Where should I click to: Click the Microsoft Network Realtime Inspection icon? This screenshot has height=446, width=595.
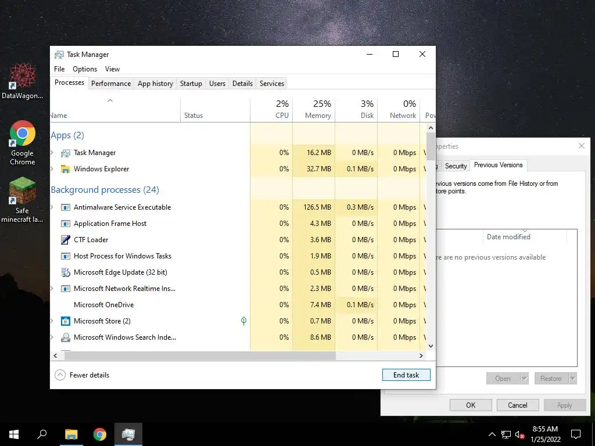pos(66,289)
